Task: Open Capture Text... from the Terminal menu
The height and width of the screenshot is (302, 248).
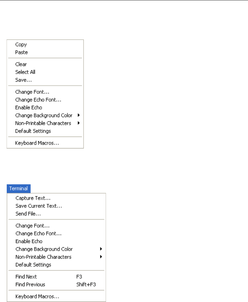Action: tap(33, 198)
